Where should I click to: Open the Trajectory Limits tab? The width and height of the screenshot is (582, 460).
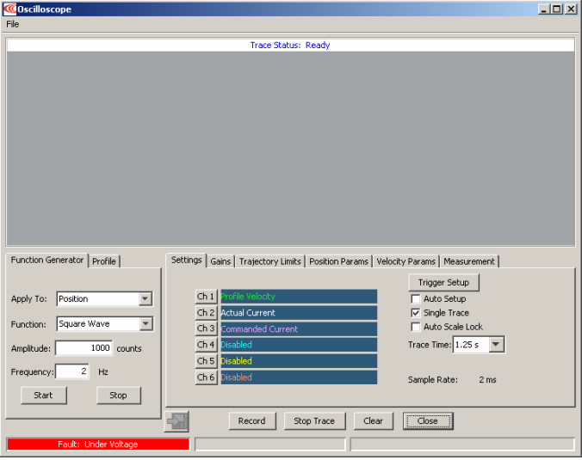pos(269,261)
